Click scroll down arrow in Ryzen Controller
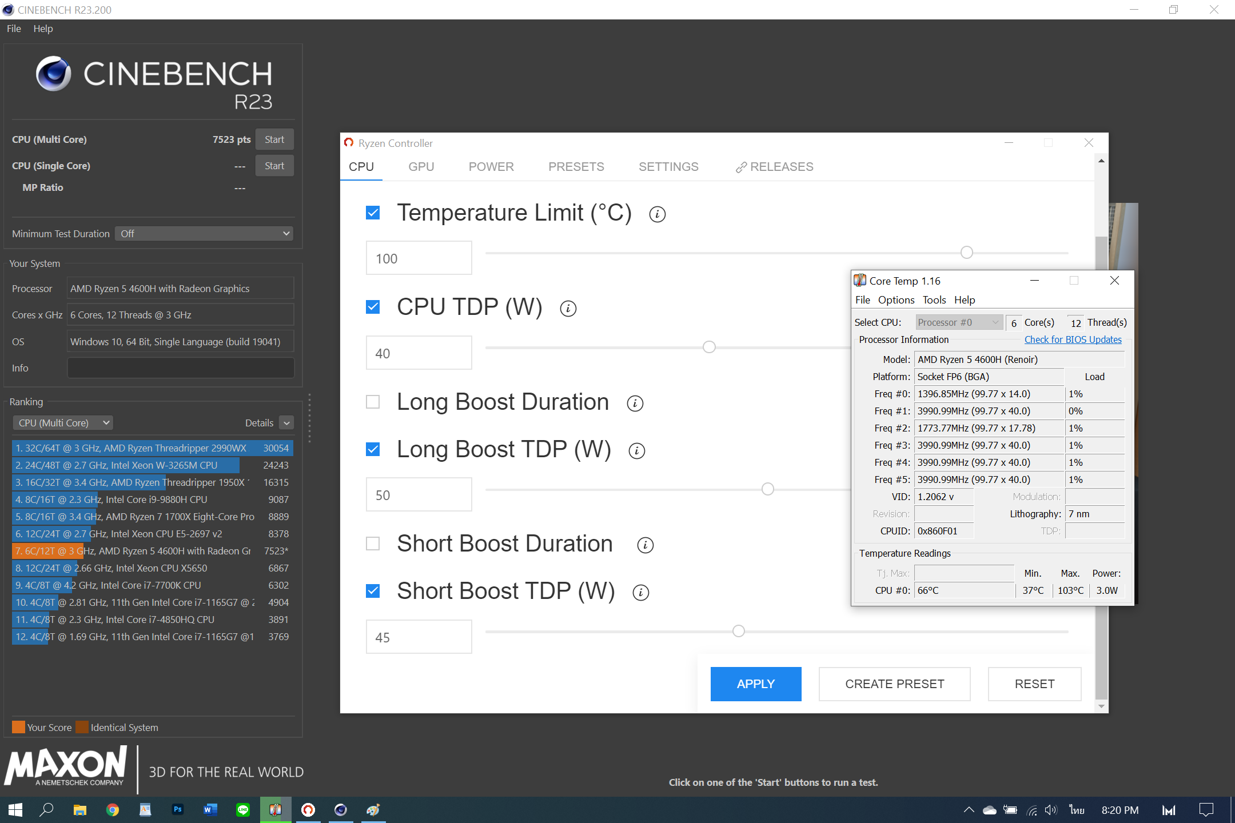Image resolution: width=1235 pixels, height=823 pixels. pos(1101,706)
